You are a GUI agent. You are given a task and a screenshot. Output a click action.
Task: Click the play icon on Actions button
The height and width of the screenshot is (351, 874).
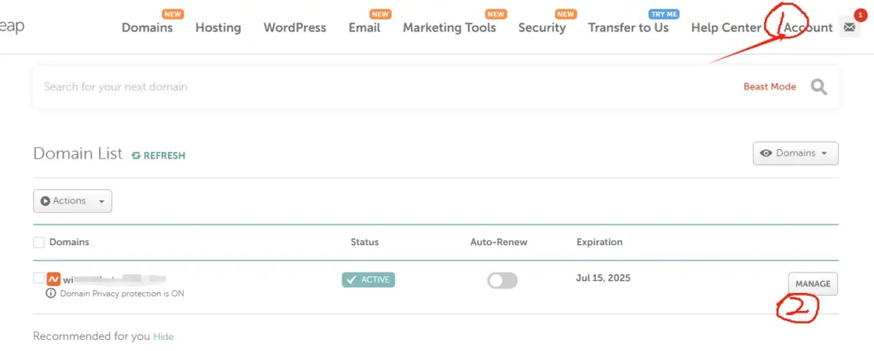tap(45, 201)
